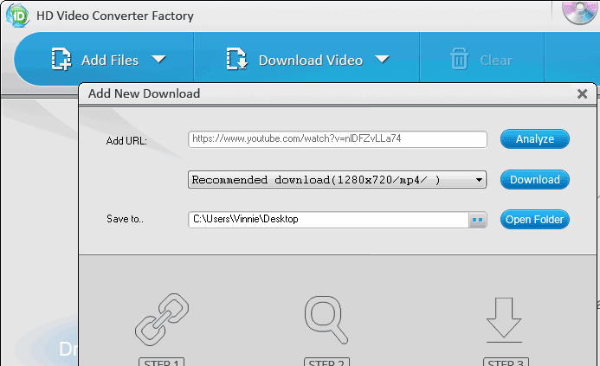600x366 pixels.
Task: Expand the Add Files dropdown arrow
Action: [x=158, y=60]
